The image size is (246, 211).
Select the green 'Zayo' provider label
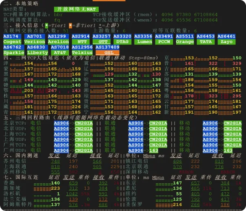click(x=226, y=42)
